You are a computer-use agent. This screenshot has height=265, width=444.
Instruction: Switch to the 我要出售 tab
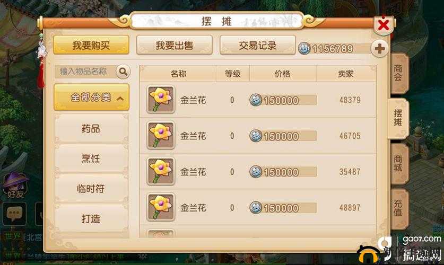tap(175, 45)
